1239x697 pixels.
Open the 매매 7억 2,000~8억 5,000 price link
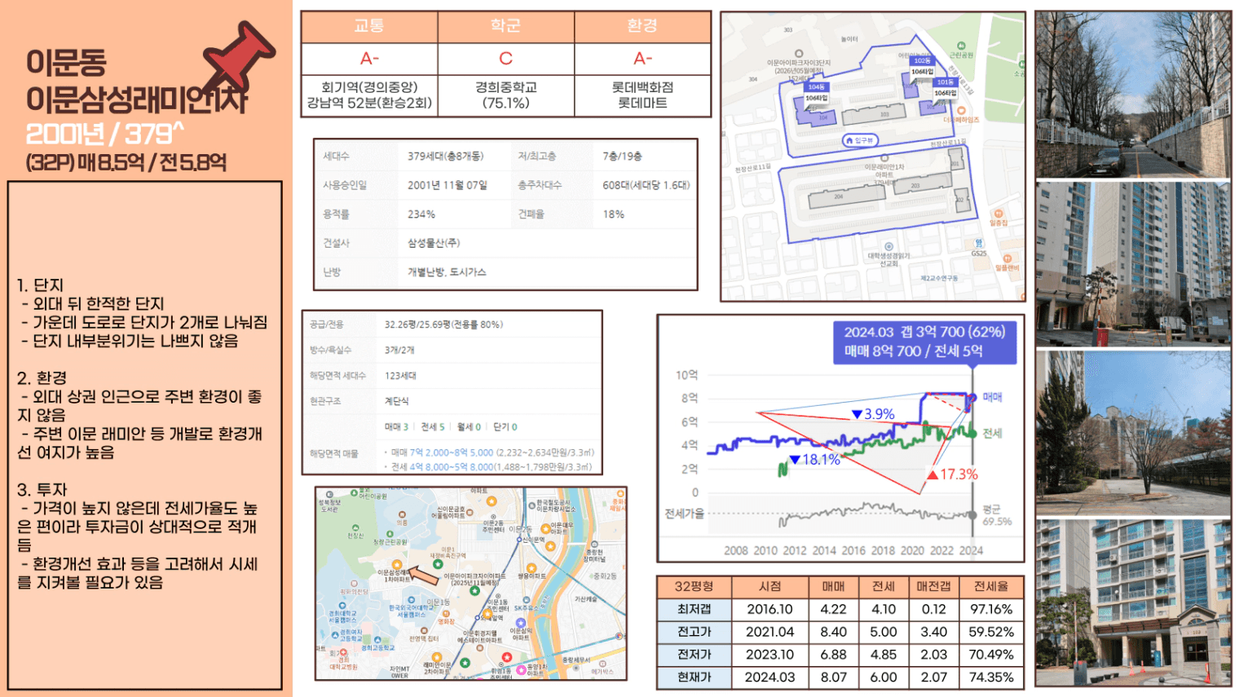[x=451, y=452]
